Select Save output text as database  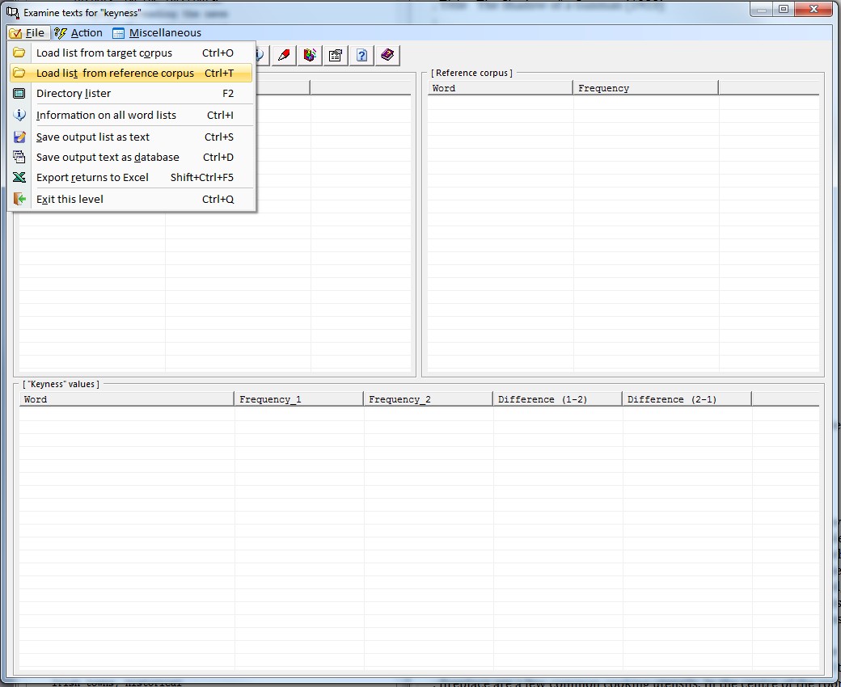pos(108,158)
